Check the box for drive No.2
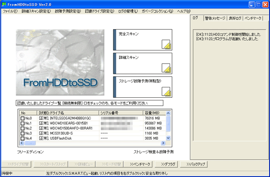270x177 pixels. coord(22,128)
